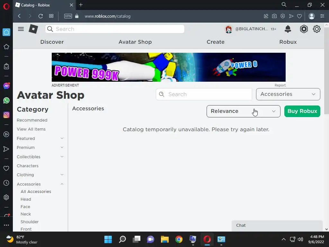Open the Robux balance hexagon icon
Image resolution: width=329 pixels, height=247 pixels.
(304, 29)
